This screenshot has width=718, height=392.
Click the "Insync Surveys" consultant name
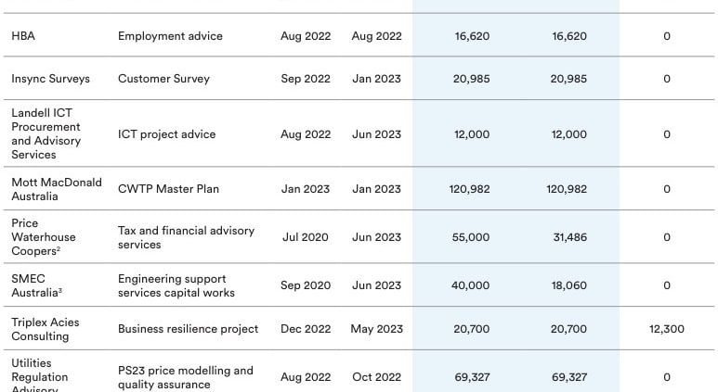pos(50,79)
